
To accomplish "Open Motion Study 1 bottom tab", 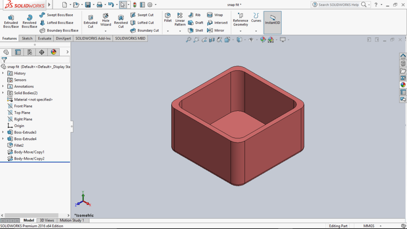I will 72,220.
